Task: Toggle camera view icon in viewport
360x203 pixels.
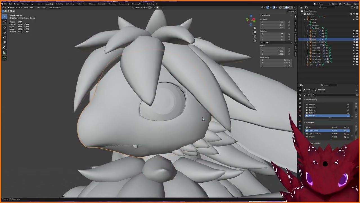Action: (x=255, y=36)
